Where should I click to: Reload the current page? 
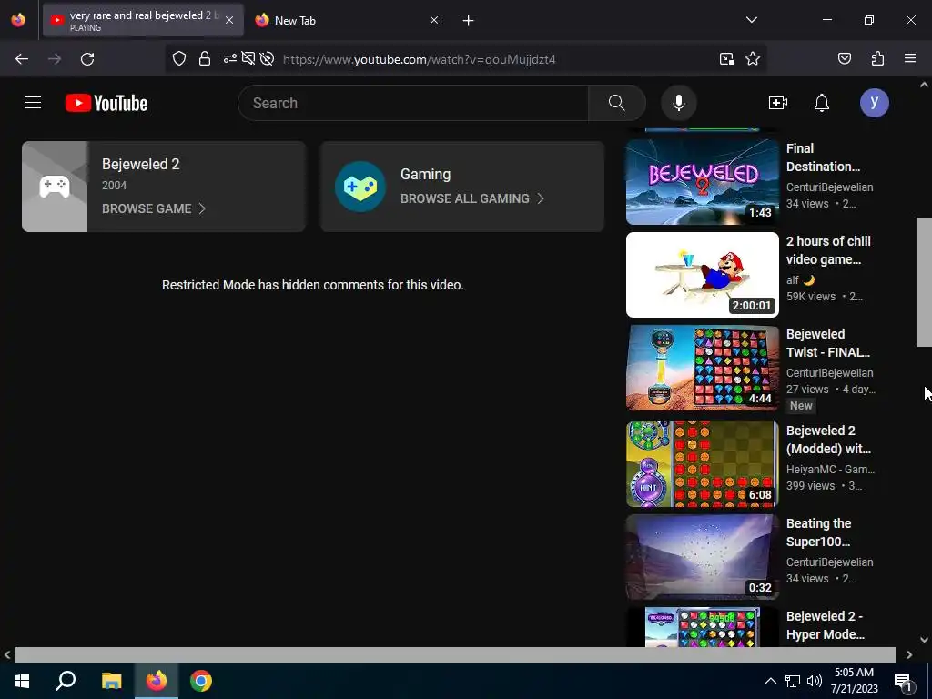click(x=87, y=59)
